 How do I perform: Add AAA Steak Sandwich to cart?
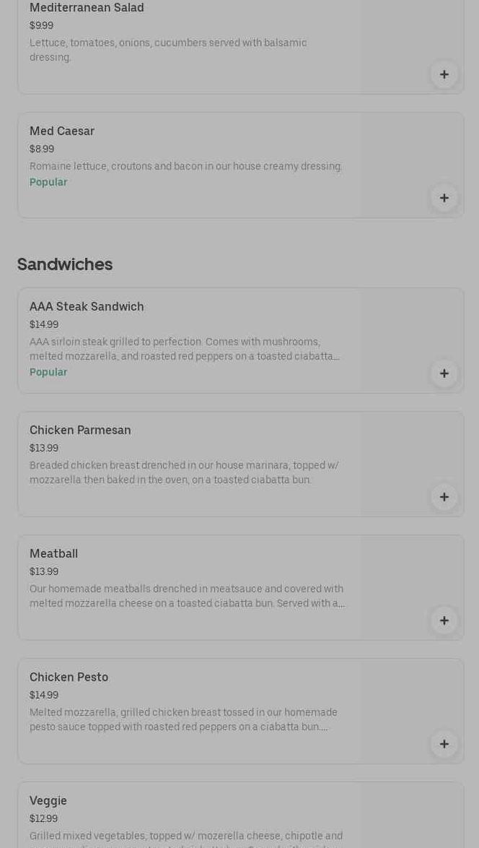pyautogui.click(x=444, y=373)
